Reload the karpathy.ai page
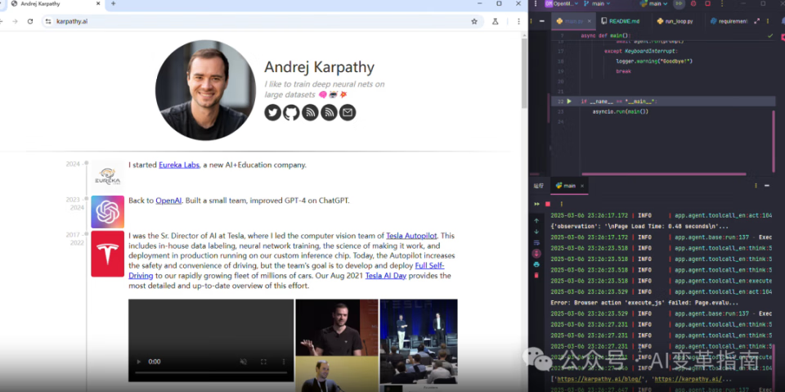Viewport: 785px width, 392px height. [x=30, y=21]
